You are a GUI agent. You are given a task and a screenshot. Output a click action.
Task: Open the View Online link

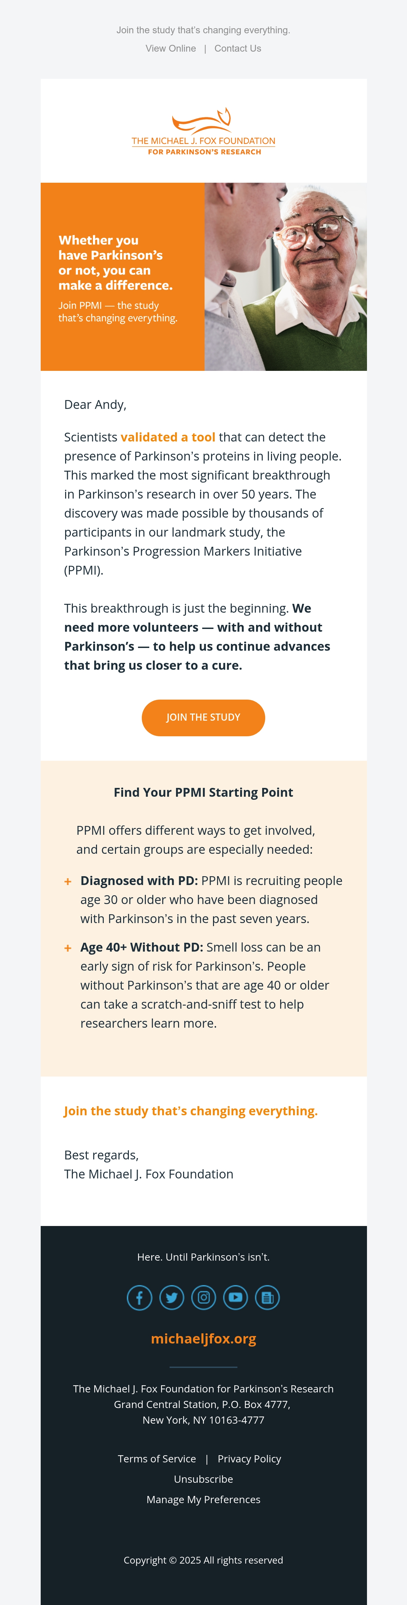[x=171, y=49]
